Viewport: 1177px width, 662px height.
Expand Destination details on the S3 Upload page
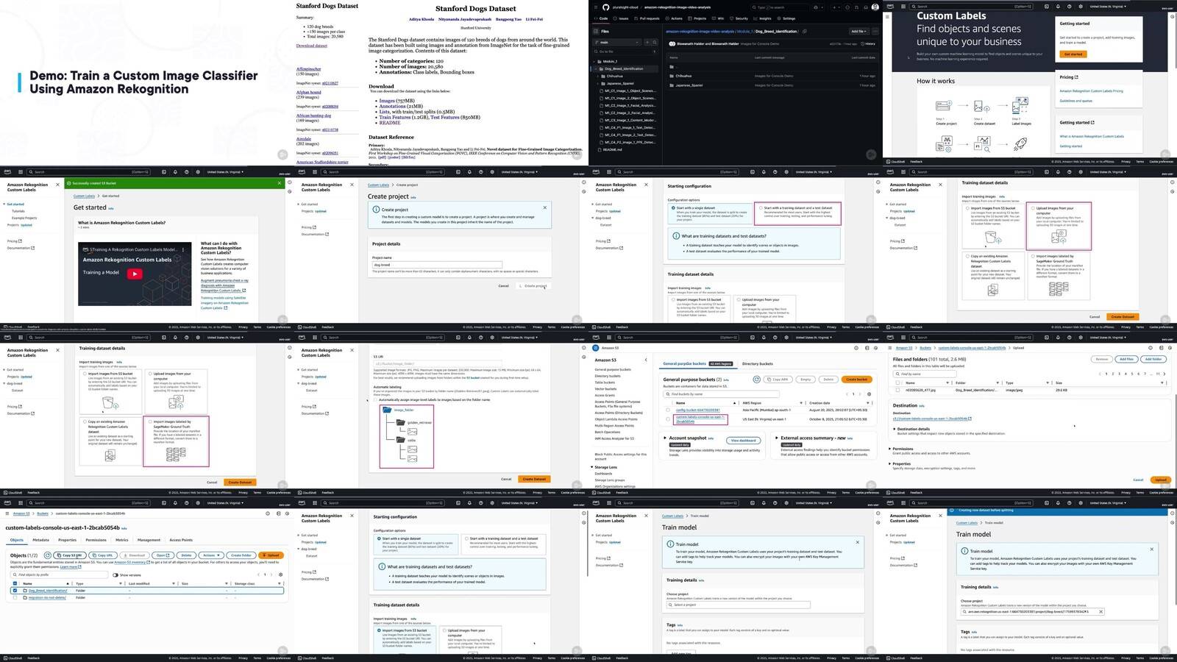coord(895,429)
